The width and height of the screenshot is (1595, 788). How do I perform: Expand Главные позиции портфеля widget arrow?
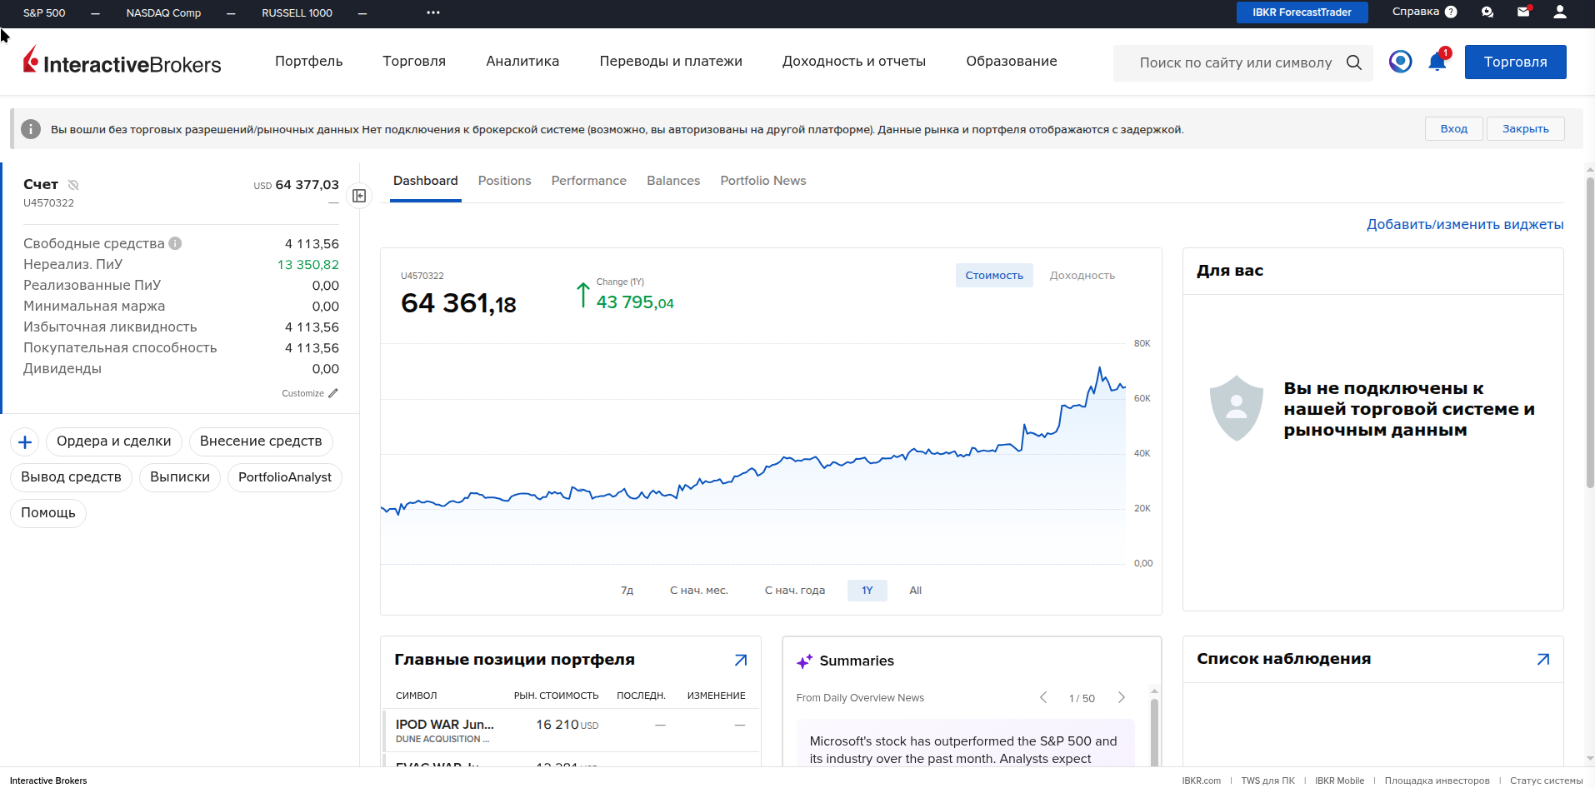click(741, 660)
